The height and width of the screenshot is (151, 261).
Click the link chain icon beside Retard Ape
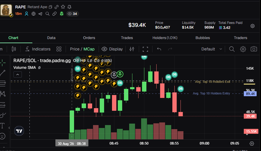click(56, 7)
